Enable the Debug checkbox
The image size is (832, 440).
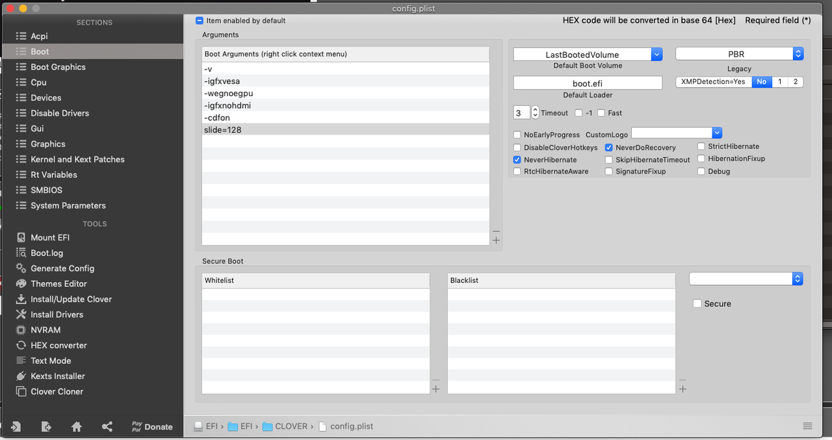point(701,172)
